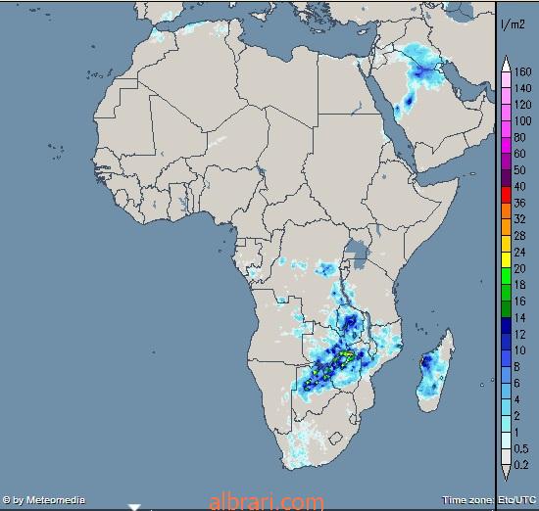Click the dark blue rain spot on Madagascar

[x=426, y=361]
